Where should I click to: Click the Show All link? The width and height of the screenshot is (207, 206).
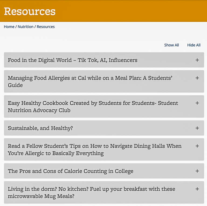[x=171, y=45]
